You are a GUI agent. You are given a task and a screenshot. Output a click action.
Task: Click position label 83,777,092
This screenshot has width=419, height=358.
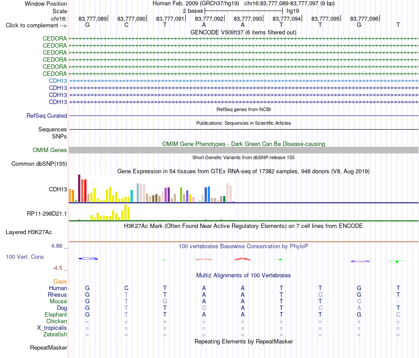coord(209,19)
